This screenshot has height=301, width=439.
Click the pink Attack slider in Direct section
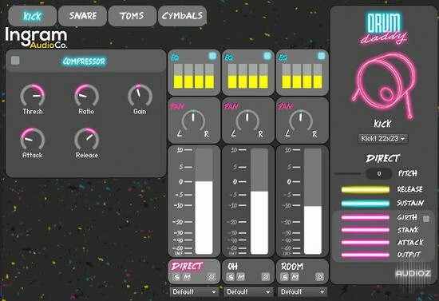pyautogui.click(x=366, y=243)
